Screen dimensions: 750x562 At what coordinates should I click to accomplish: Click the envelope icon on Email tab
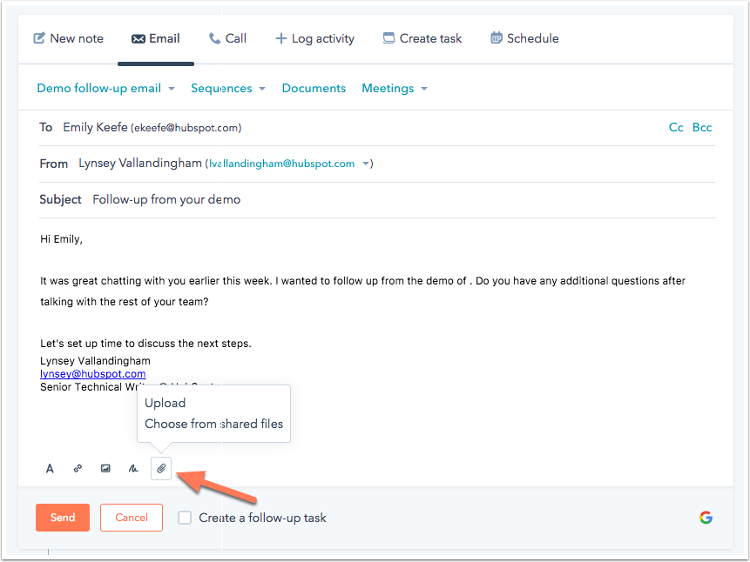point(139,38)
